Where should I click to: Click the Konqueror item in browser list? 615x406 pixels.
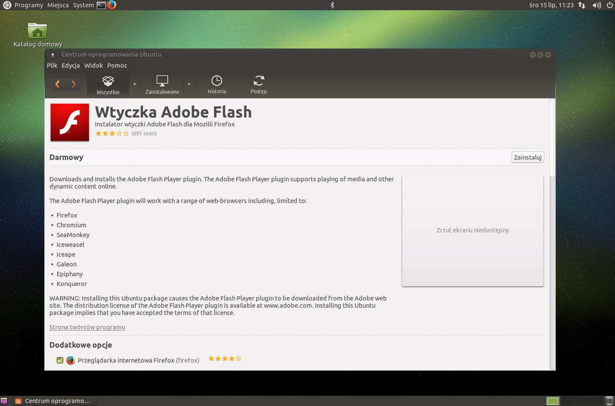pyautogui.click(x=72, y=284)
